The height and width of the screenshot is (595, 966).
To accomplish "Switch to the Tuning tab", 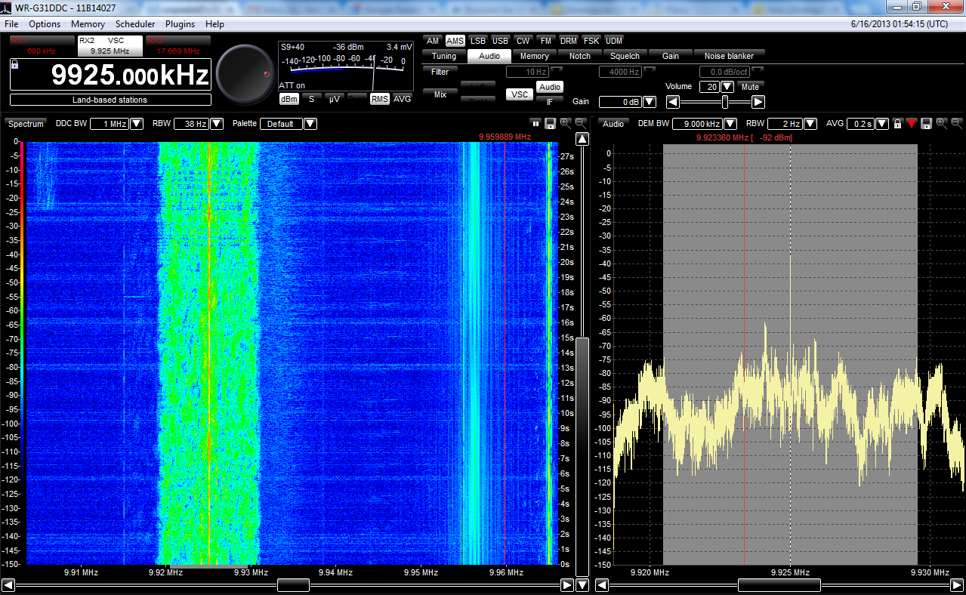I will click(444, 56).
